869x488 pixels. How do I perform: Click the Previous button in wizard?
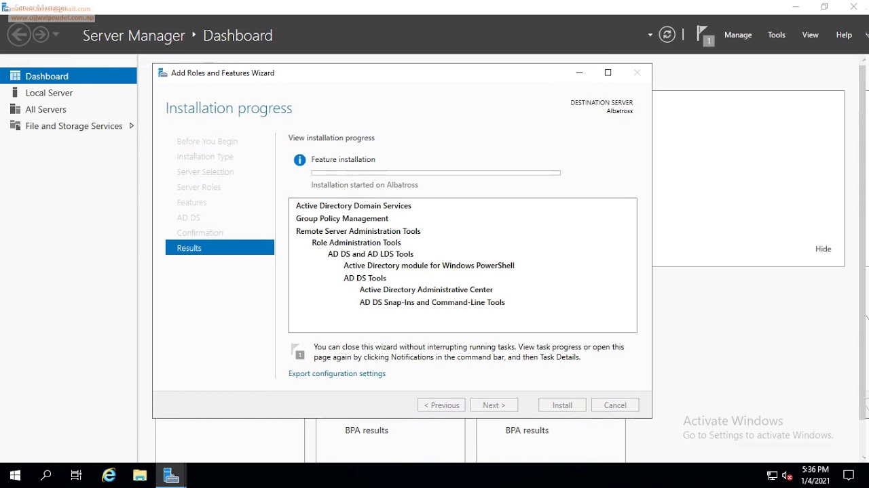tap(441, 405)
